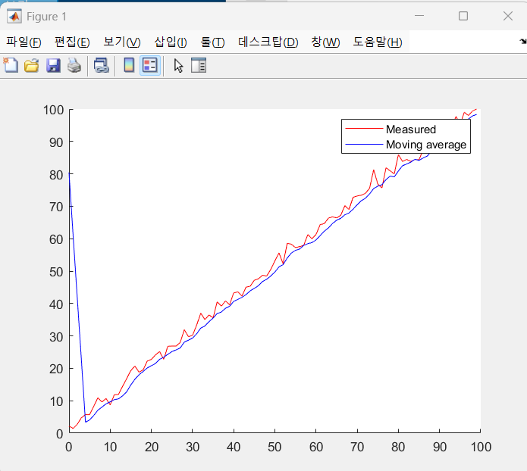Open the 툴(T) menu
The height and width of the screenshot is (471, 527).
coord(212,42)
